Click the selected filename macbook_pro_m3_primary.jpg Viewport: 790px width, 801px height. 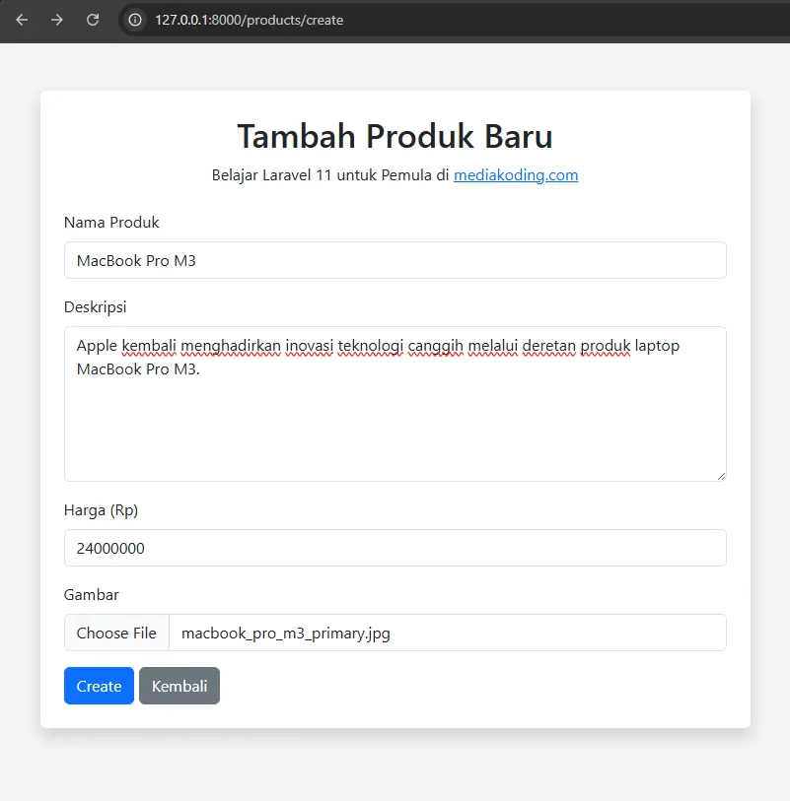pos(286,633)
